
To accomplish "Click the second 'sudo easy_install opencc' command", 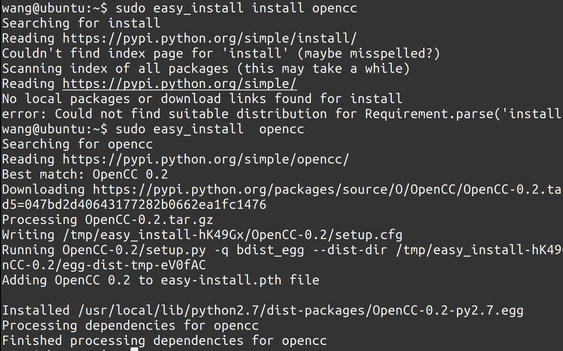I will [210, 129].
